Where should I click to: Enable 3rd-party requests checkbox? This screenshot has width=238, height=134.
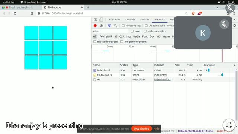(x=122, y=42)
